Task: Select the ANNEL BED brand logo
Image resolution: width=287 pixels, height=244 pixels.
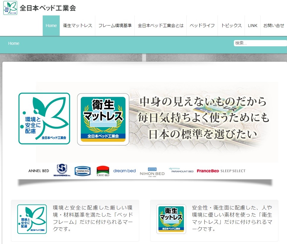Action: [39, 171]
